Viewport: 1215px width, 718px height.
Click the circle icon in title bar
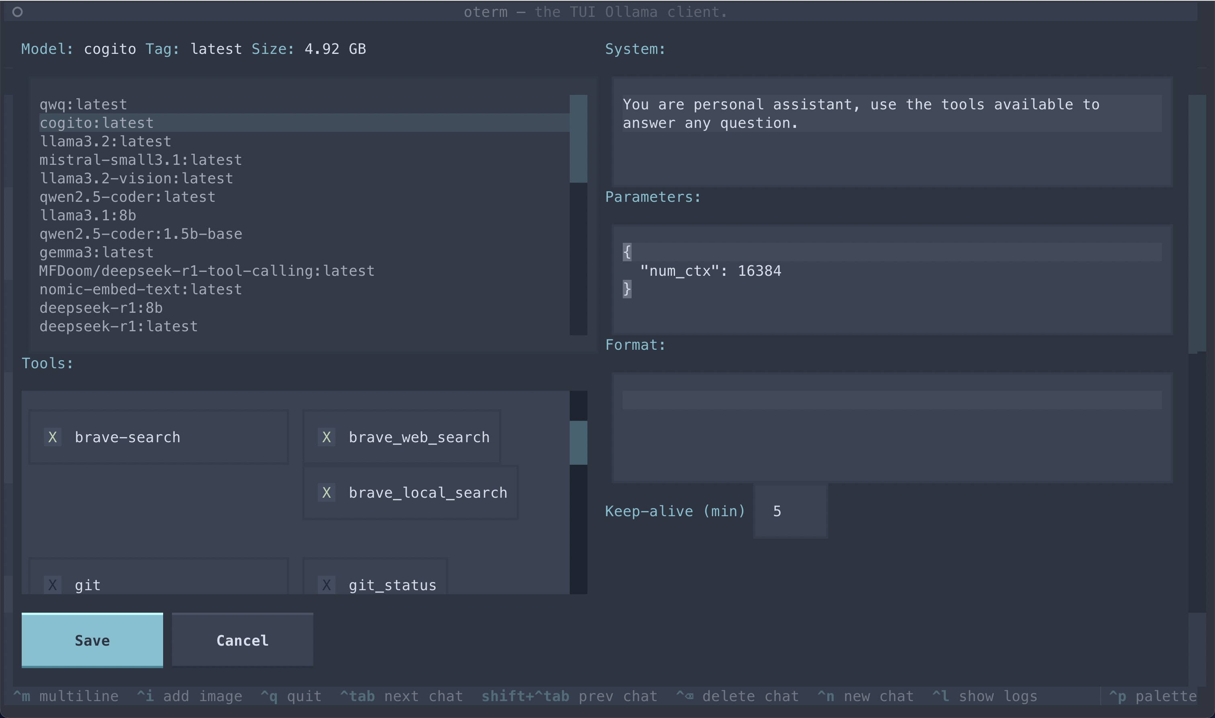point(17,12)
